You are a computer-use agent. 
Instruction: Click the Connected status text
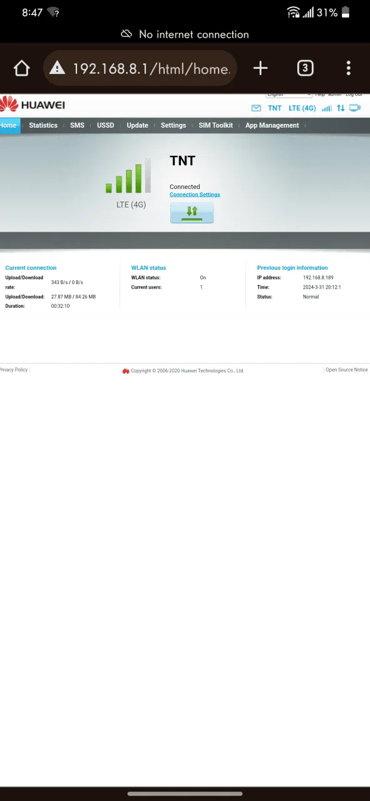tap(185, 186)
